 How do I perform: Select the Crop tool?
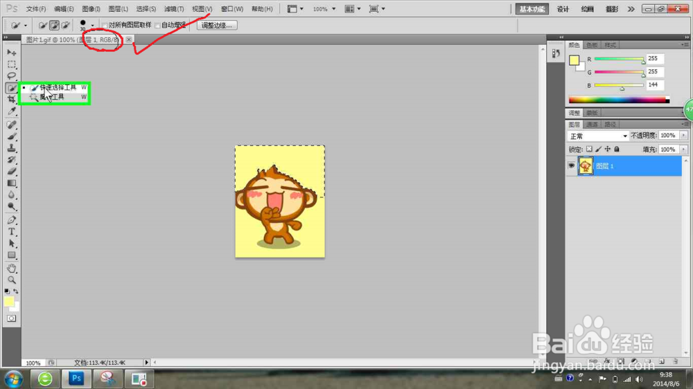(x=12, y=100)
